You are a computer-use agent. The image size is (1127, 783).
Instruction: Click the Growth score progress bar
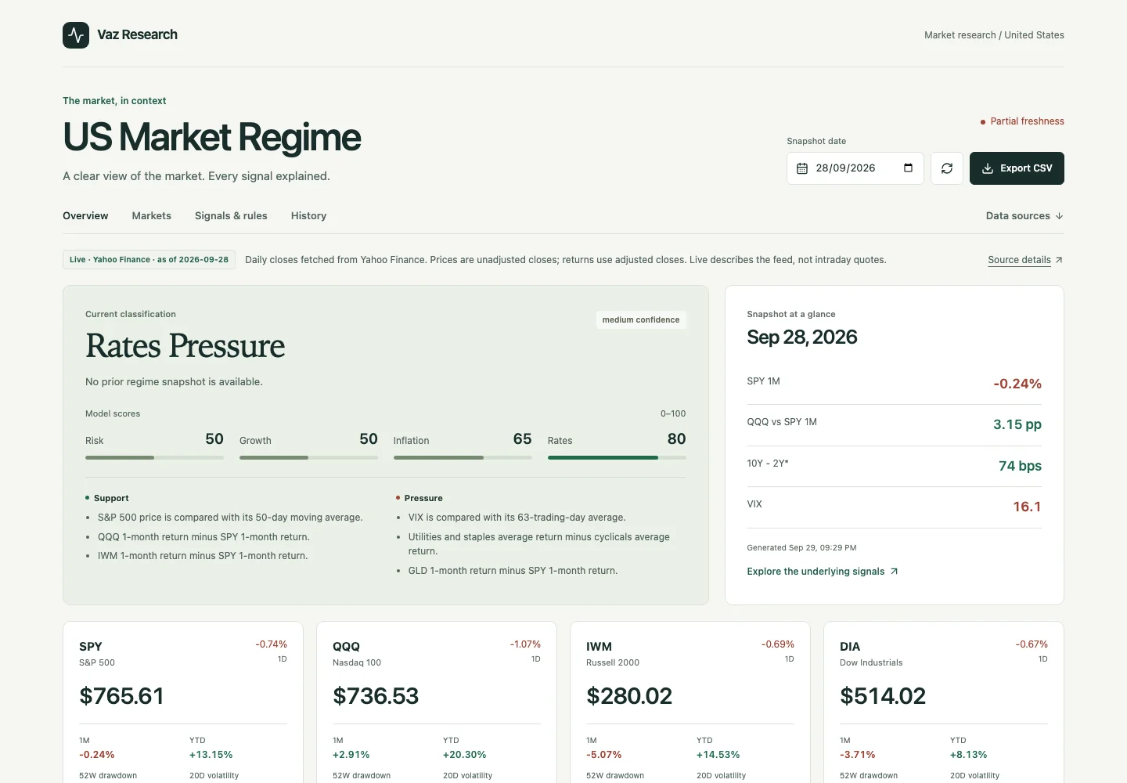click(308, 457)
